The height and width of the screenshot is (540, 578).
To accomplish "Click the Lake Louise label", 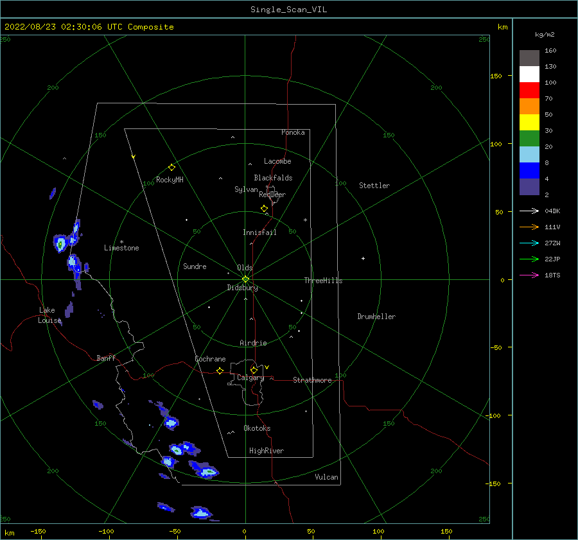I will (x=49, y=315).
